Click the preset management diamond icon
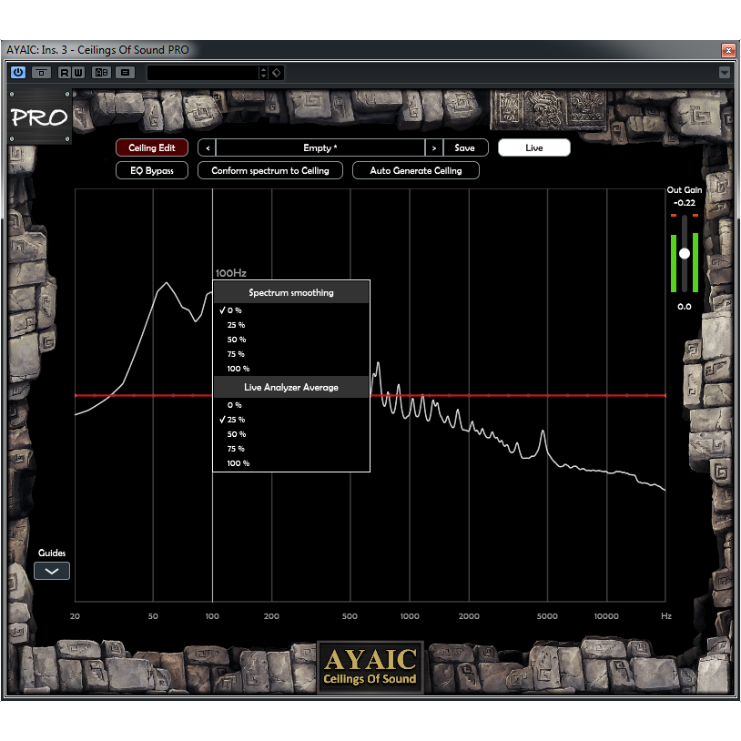This screenshot has height=741, width=741. click(x=277, y=73)
